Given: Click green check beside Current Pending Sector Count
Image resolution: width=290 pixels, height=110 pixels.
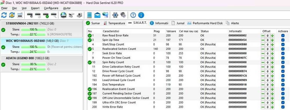Looking at the screenshot, I should 90,93.
